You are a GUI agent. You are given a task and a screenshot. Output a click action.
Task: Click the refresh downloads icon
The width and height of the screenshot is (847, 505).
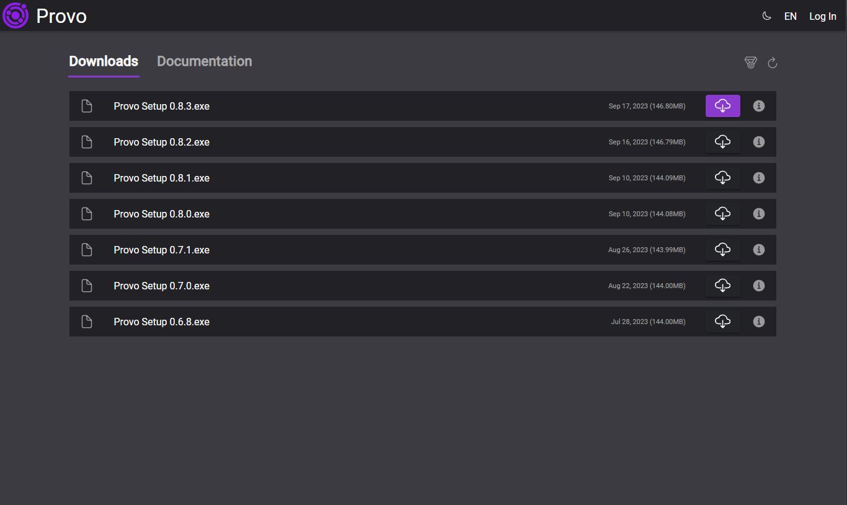(x=772, y=63)
